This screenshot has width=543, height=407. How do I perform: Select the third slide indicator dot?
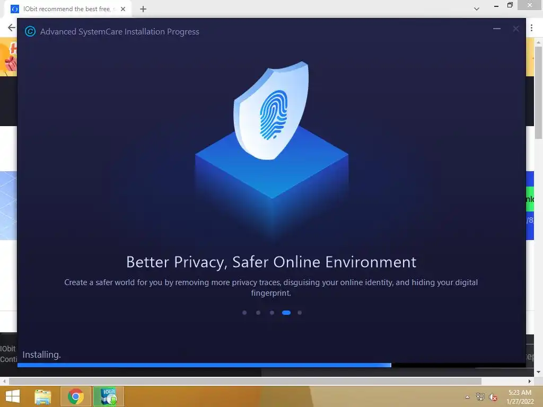point(272,313)
